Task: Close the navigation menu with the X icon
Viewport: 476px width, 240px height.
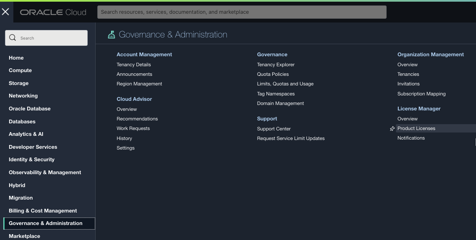Action: pos(6,11)
